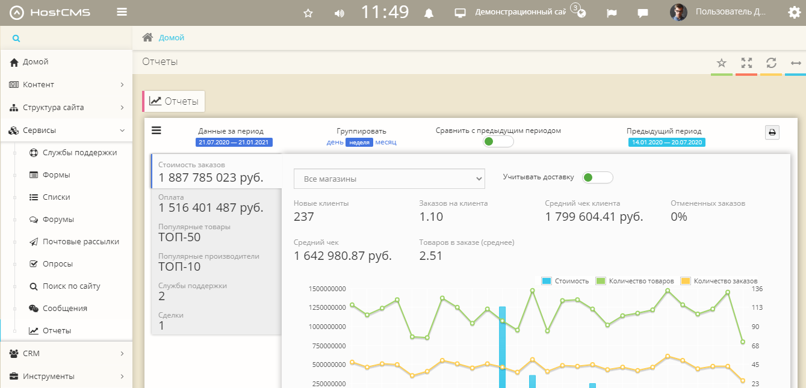The image size is (806, 388).
Task: Group data by 'месяц'
Action: (x=386, y=142)
